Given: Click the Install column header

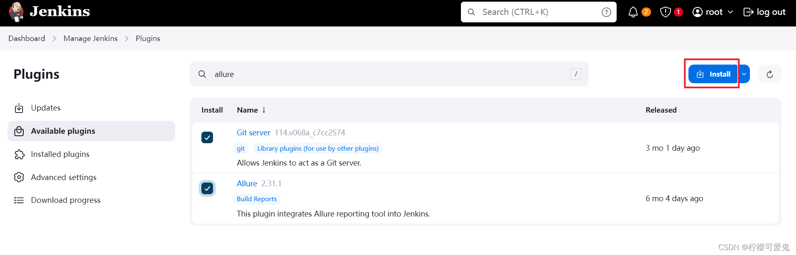Looking at the screenshot, I should (212, 110).
